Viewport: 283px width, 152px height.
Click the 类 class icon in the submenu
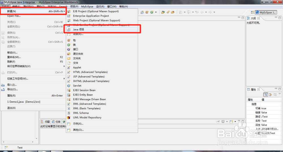(x=69, y=45)
